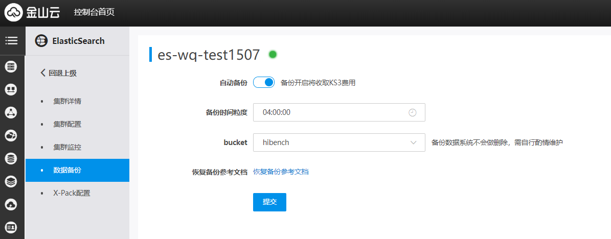Click the bucket field label
This screenshot has height=239, width=611.
point(235,142)
